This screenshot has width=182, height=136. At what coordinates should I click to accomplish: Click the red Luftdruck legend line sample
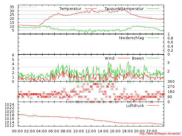click(153, 105)
